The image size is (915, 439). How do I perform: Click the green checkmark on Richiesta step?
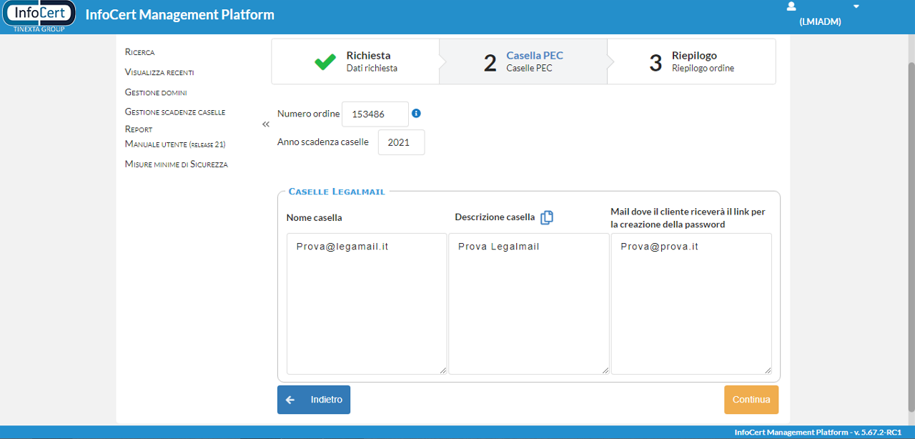click(x=325, y=62)
